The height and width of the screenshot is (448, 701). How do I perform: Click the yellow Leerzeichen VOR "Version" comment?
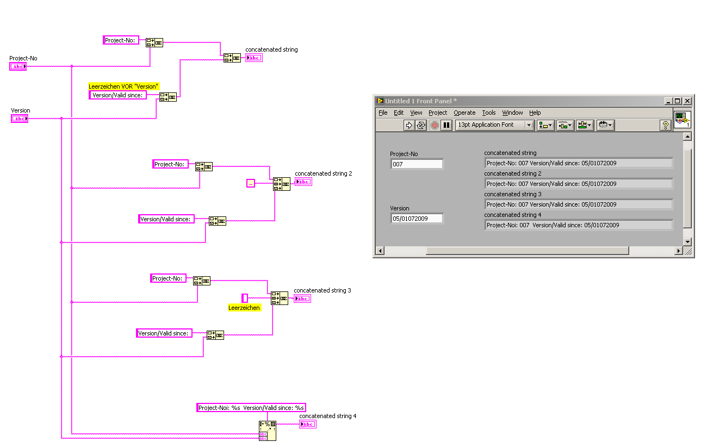(x=124, y=86)
